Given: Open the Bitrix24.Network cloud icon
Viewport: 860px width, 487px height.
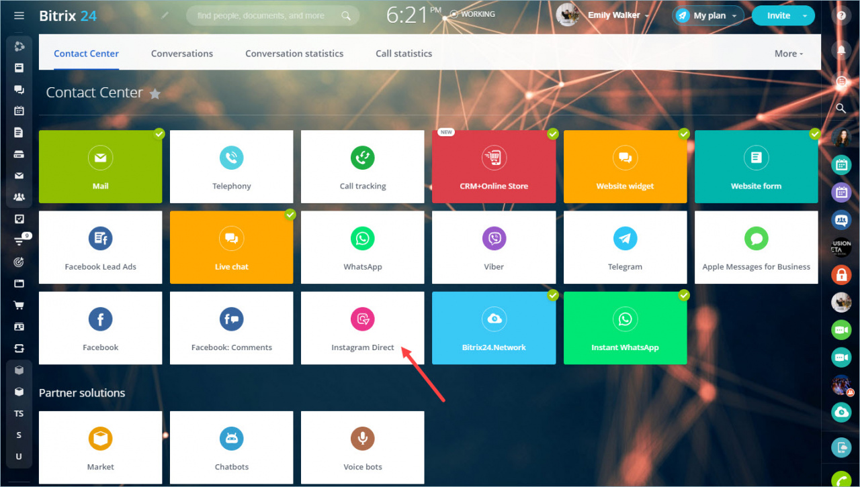Looking at the screenshot, I should pos(494,319).
